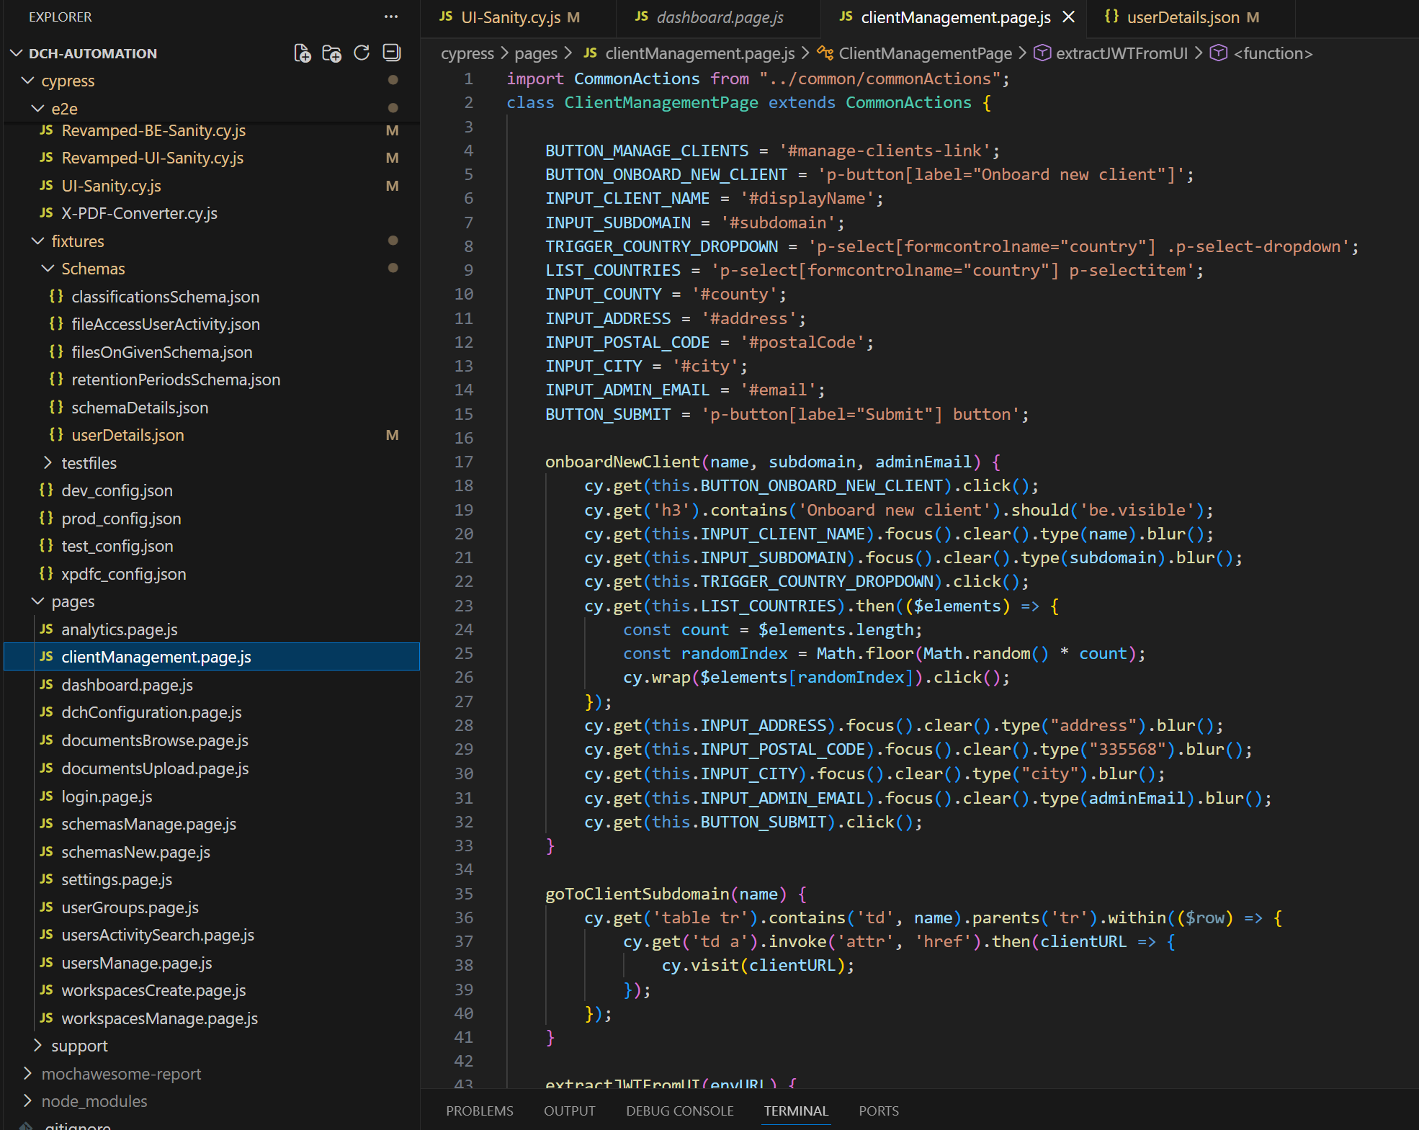
Task: Click the New Folder icon in Explorer
Action: tap(332, 53)
